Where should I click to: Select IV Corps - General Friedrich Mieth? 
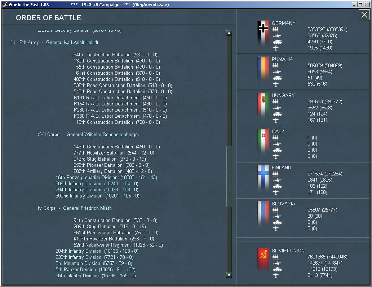point(75,208)
